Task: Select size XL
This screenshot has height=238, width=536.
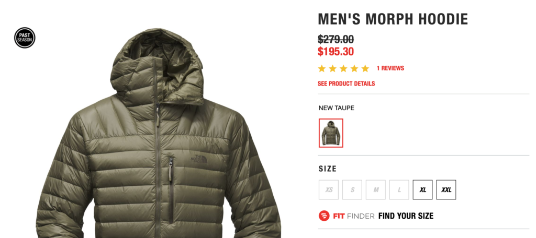Action: coord(423,189)
